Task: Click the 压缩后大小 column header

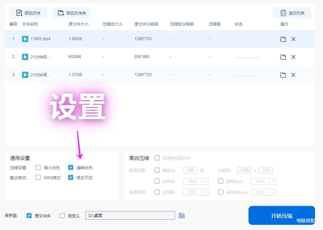Action: point(112,24)
